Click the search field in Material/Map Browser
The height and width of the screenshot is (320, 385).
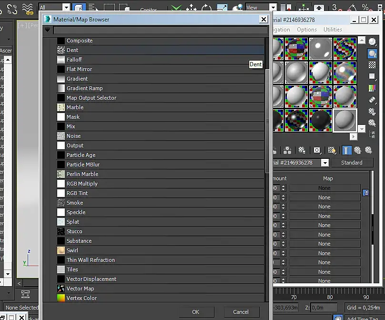160,30
